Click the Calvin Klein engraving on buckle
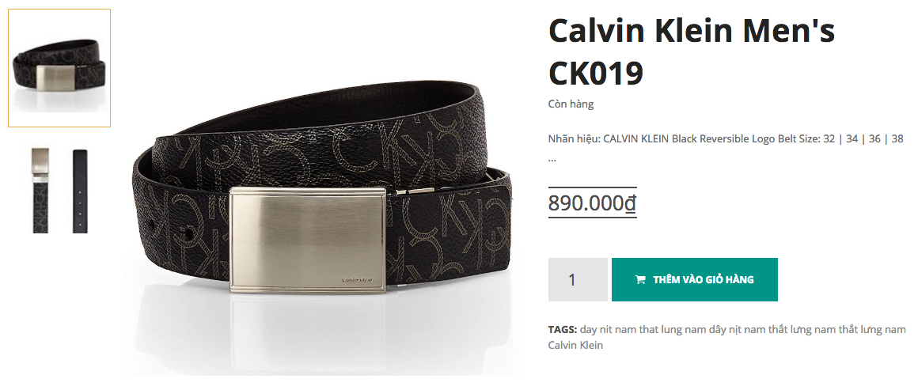 point(357,279)
